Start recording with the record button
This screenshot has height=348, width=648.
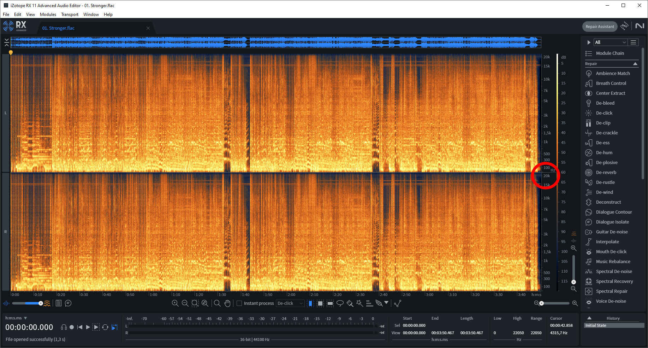click(x=72, y=327)
